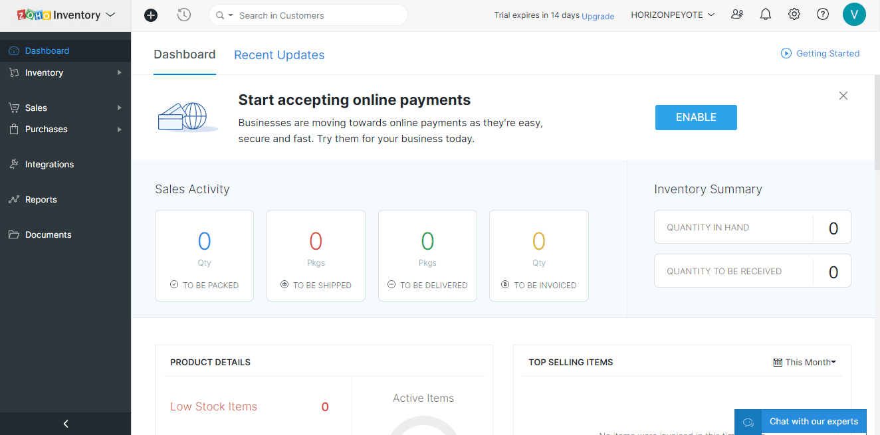The width and height of the screenshot is (880, 435).
Task: Open the This Month period dropdown
Action: [805, 363]
